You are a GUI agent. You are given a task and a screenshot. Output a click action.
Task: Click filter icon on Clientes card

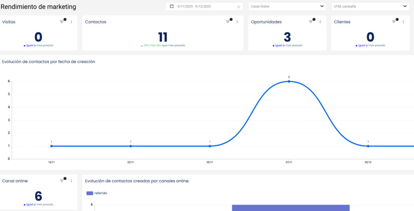[x=394, y=22]
